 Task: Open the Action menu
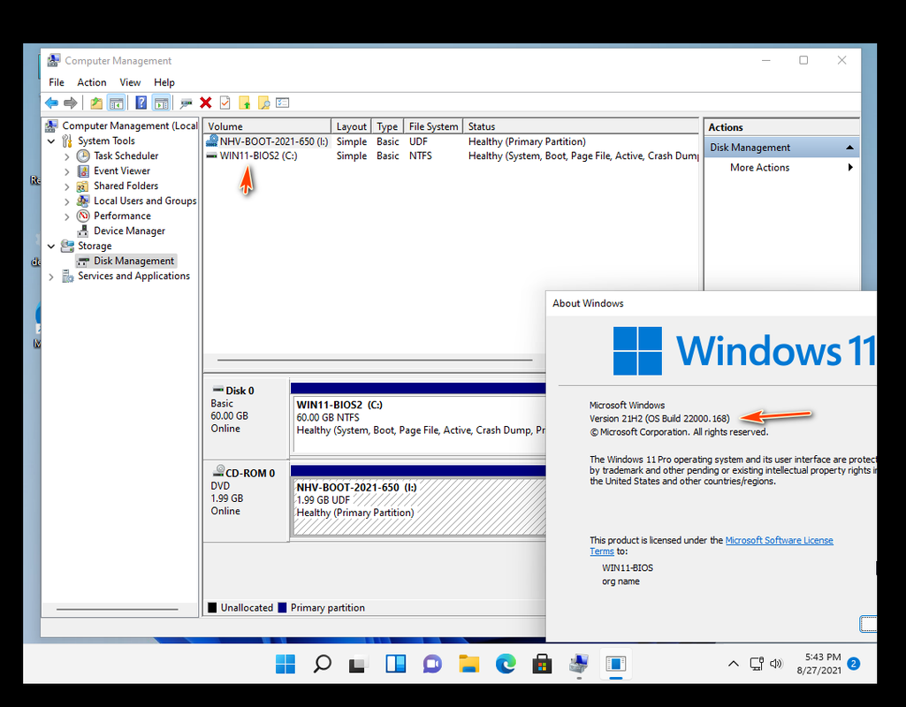tap(92, 82)
